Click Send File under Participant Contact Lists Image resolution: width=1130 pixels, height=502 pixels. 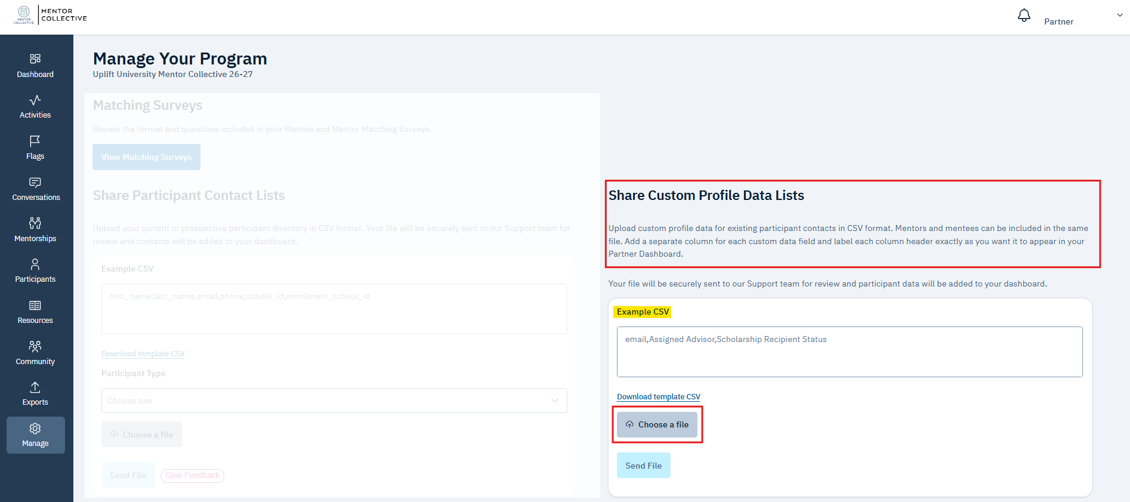point(128,475)
